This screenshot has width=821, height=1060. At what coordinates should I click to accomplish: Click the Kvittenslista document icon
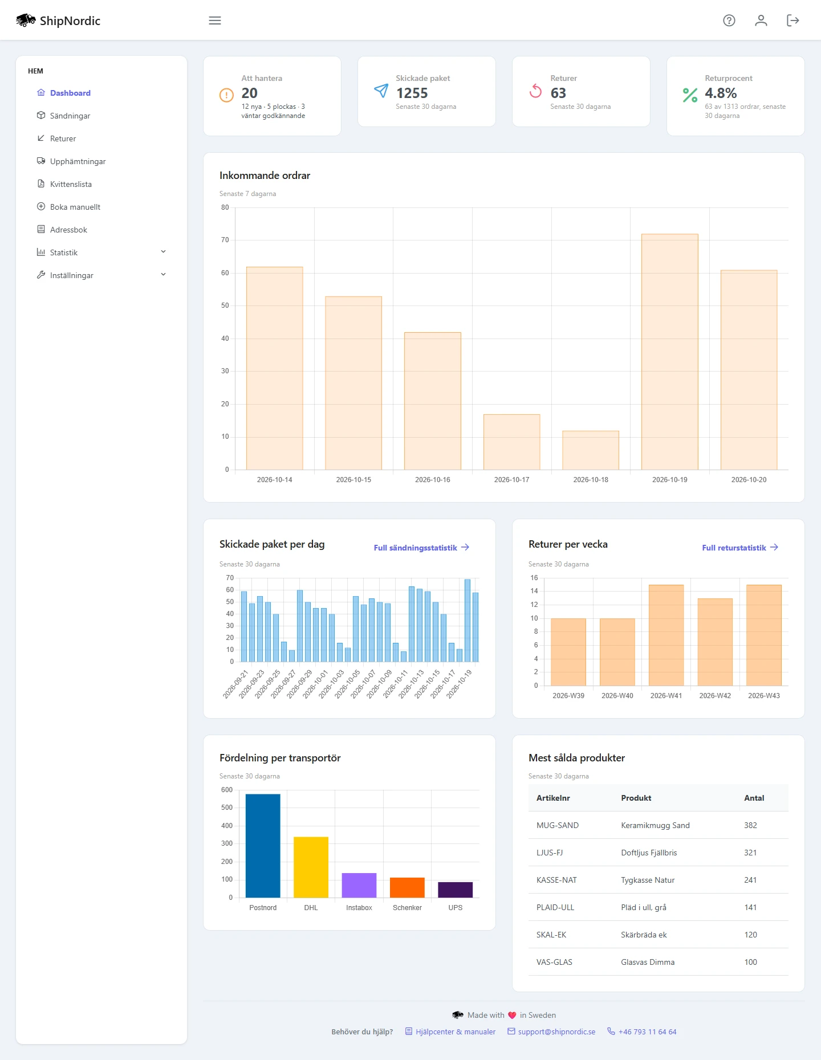pos(41,184)
